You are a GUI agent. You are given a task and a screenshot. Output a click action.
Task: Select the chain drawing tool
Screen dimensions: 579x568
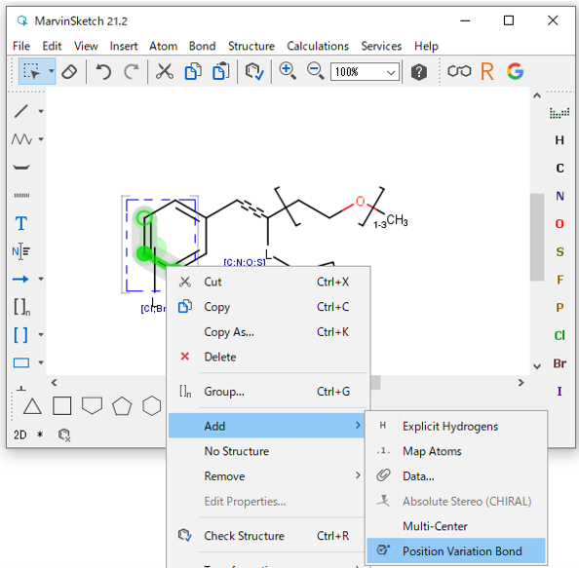[x=21, y=139]
